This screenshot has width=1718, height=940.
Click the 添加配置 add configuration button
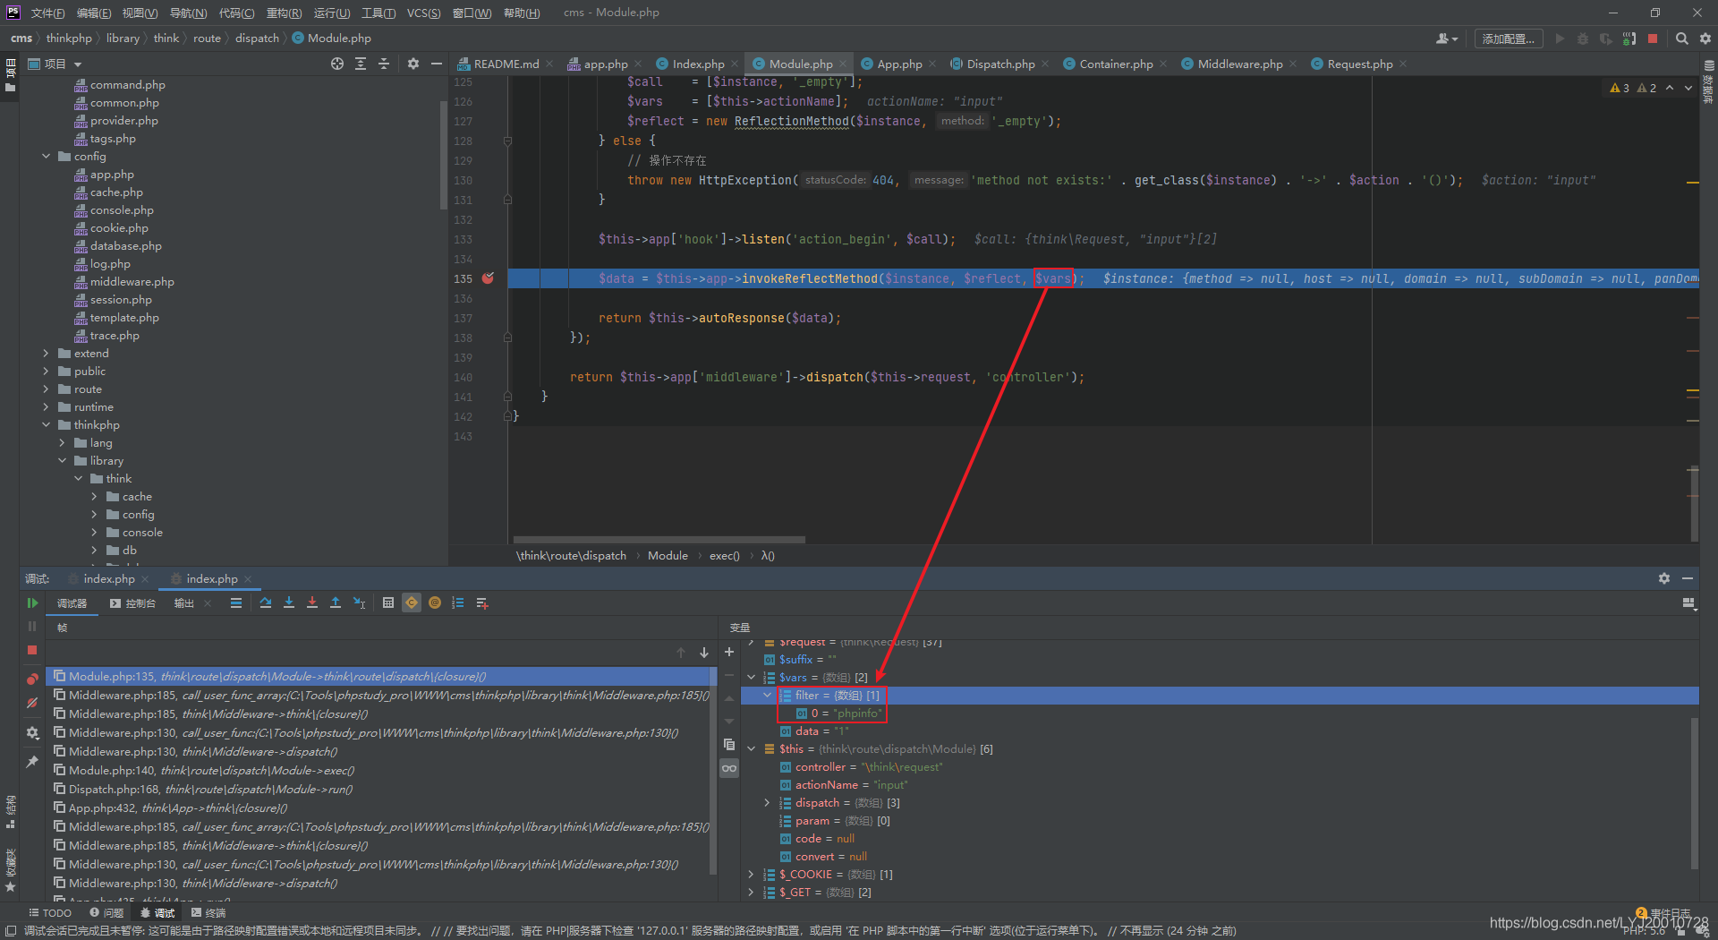coord(1509,38)
